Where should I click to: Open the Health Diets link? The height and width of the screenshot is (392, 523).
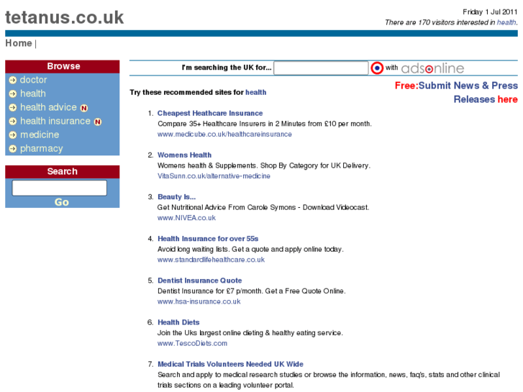178,322
